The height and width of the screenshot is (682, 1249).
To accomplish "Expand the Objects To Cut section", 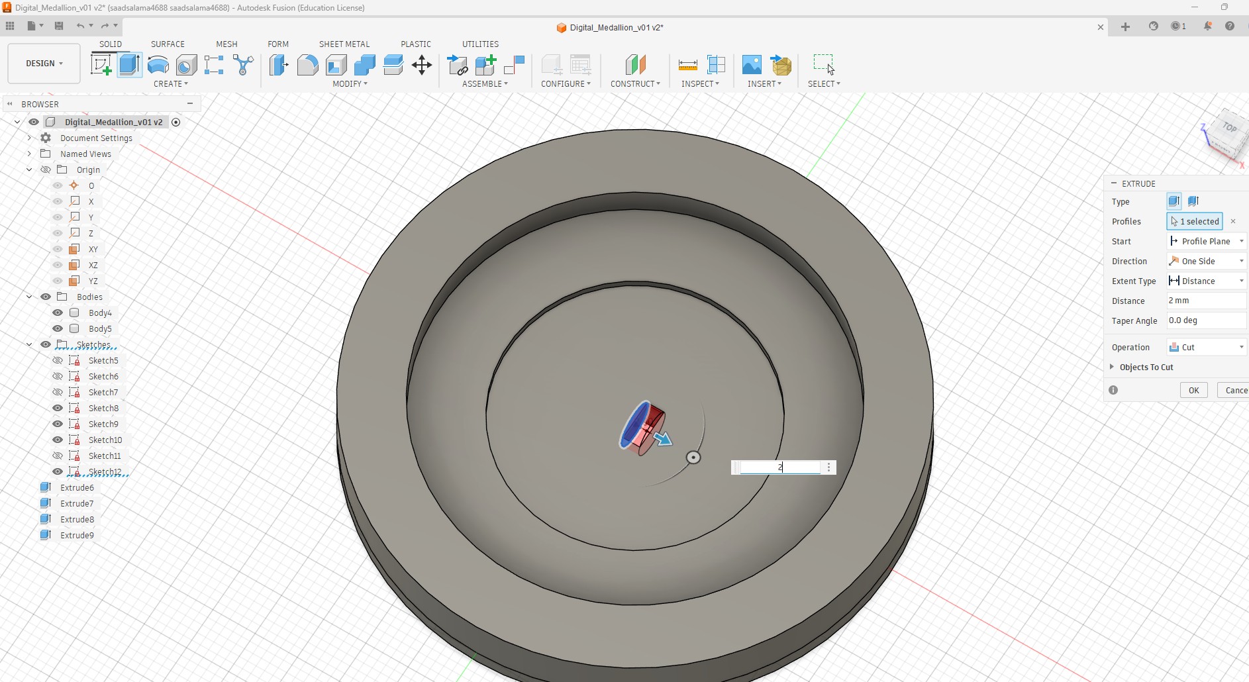I will (x=1112, y=367).
